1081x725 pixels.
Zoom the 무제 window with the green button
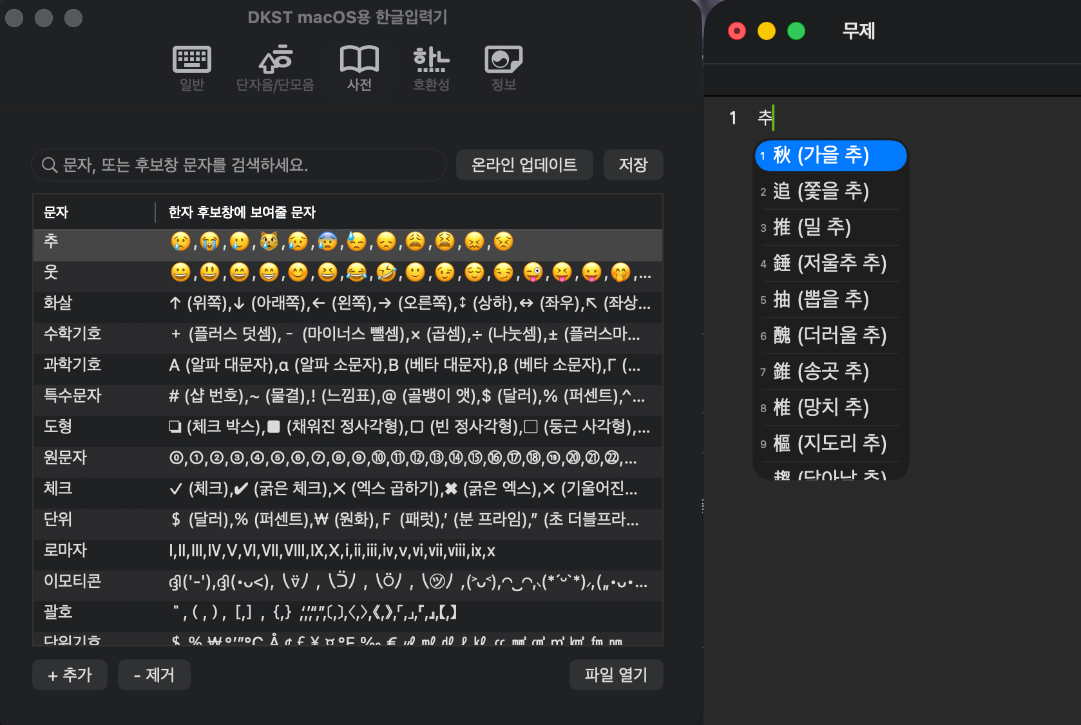[x=796, y=31]
